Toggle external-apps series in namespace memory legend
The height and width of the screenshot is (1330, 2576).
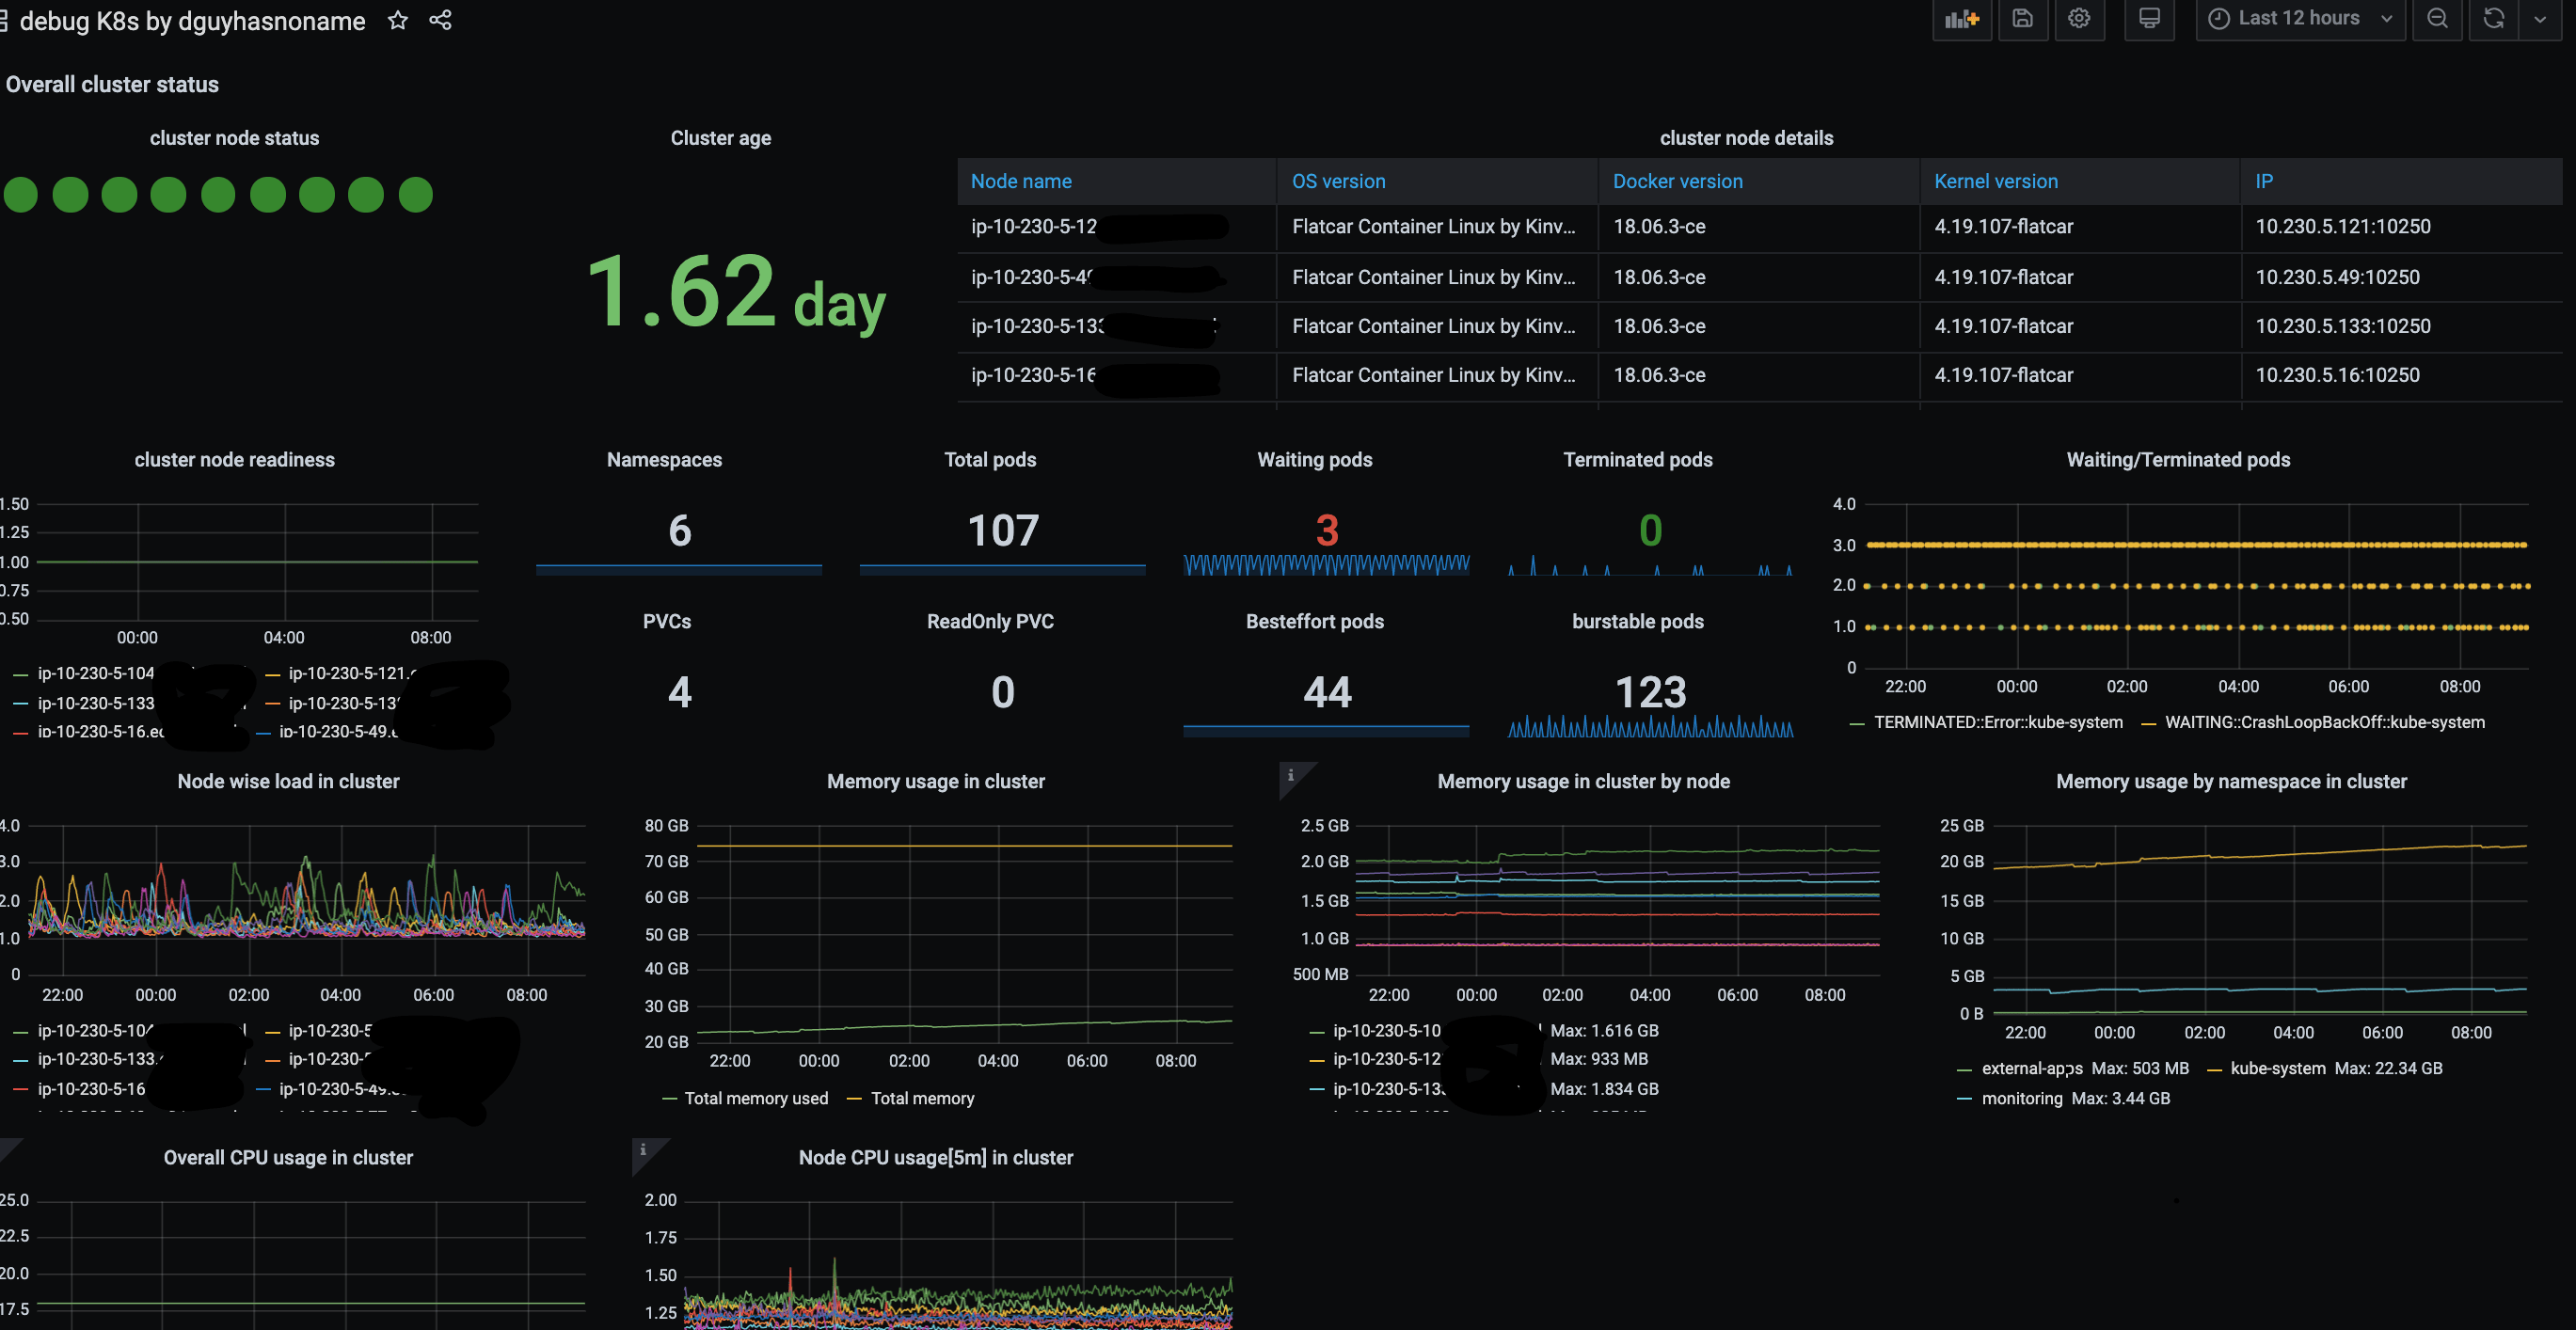coord(2032,1068)
